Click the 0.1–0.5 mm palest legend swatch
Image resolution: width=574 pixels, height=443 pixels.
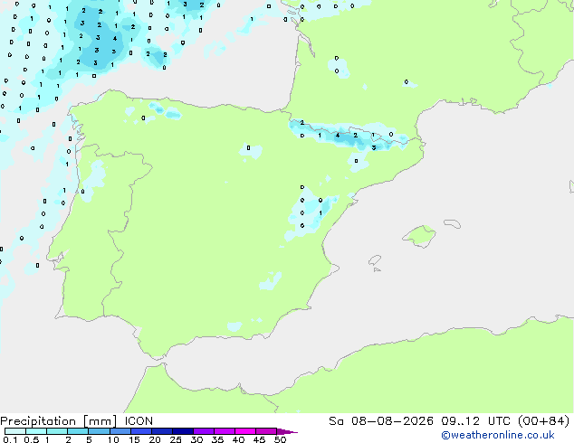[x=15, y=431]
